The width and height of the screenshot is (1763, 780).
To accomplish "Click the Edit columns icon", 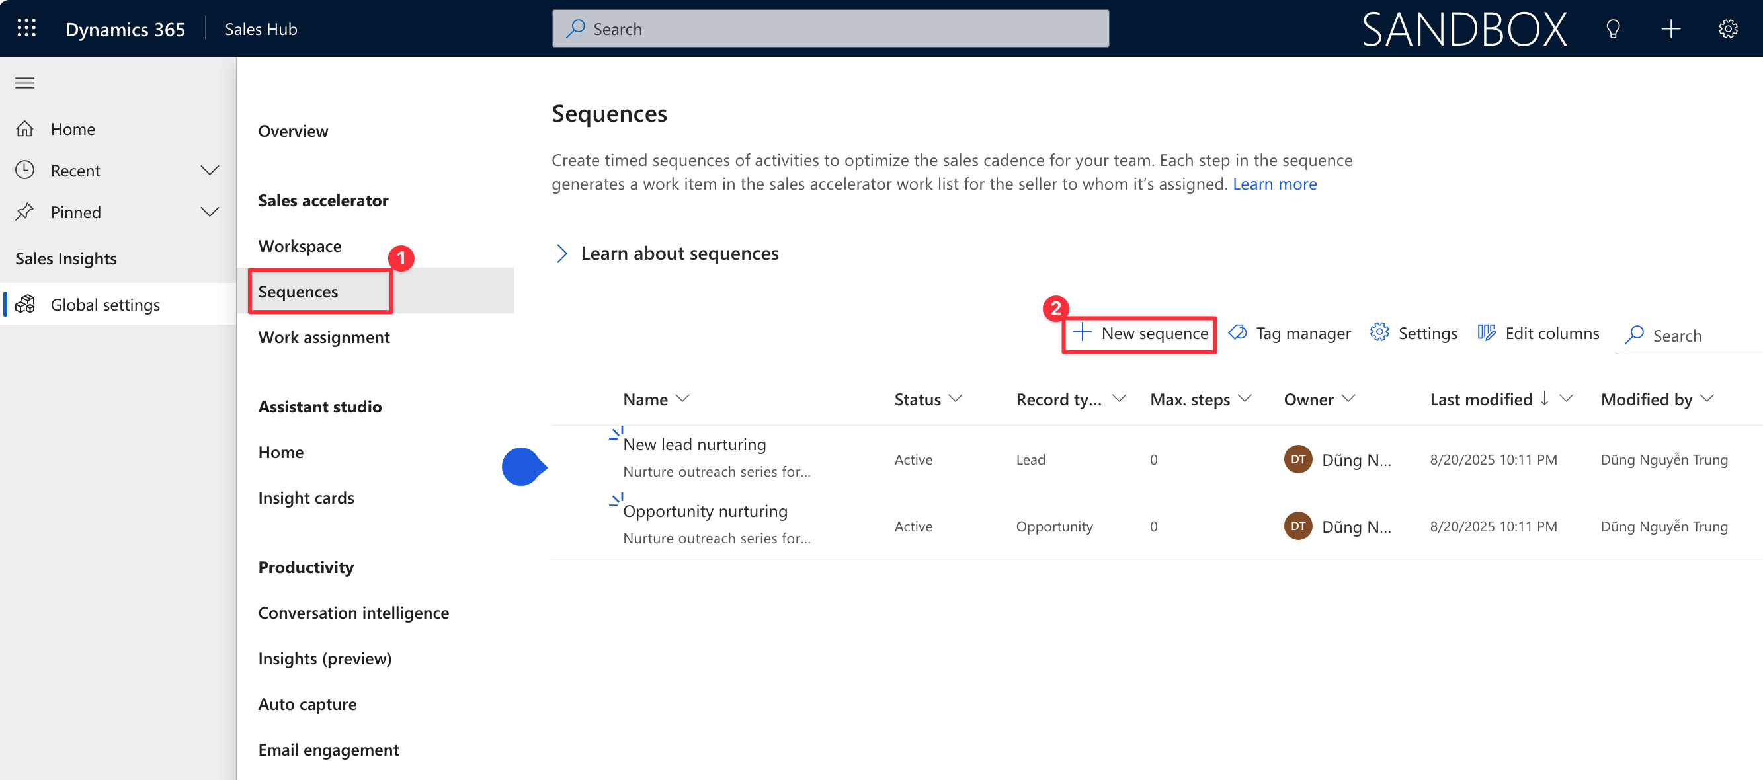I will (x=1486, y=333).
